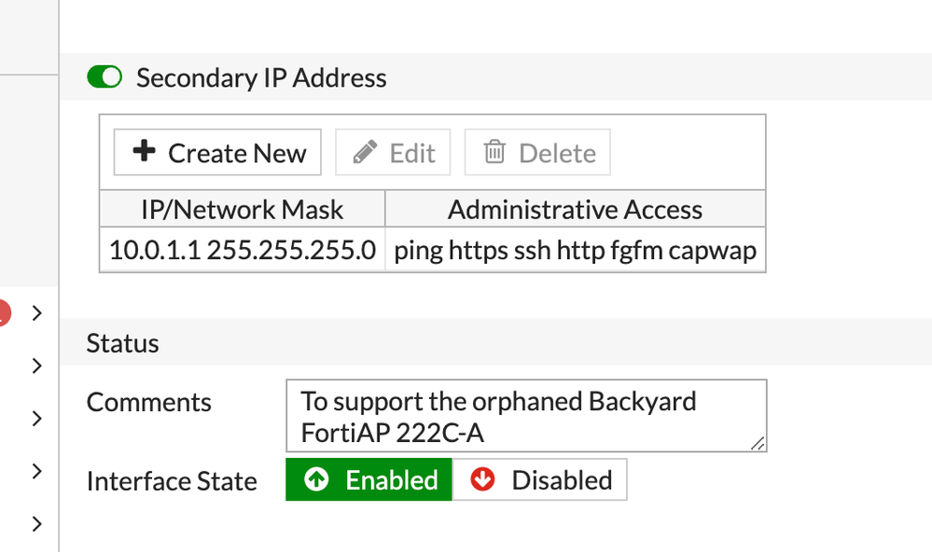Click the Status section header
Viewport: 932px width, 552px height.
(122, 343)
